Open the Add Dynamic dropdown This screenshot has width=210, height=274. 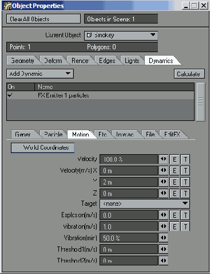(x=40, y=74)
